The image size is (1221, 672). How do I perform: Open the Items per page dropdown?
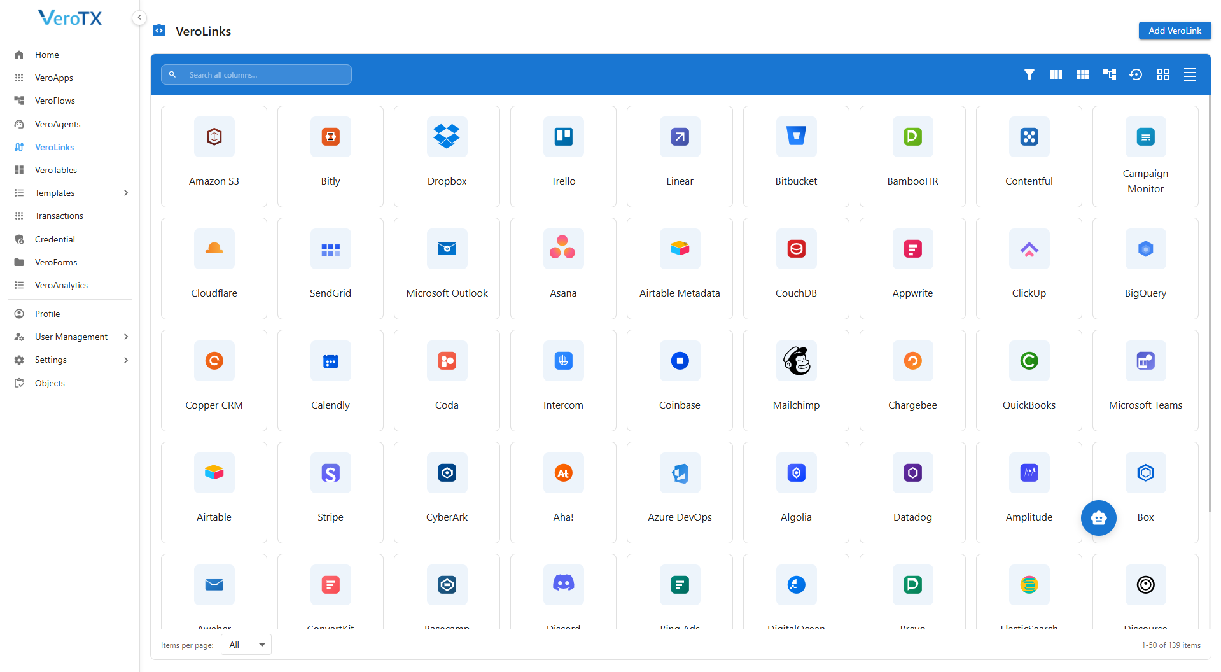(x=246, y=645)
